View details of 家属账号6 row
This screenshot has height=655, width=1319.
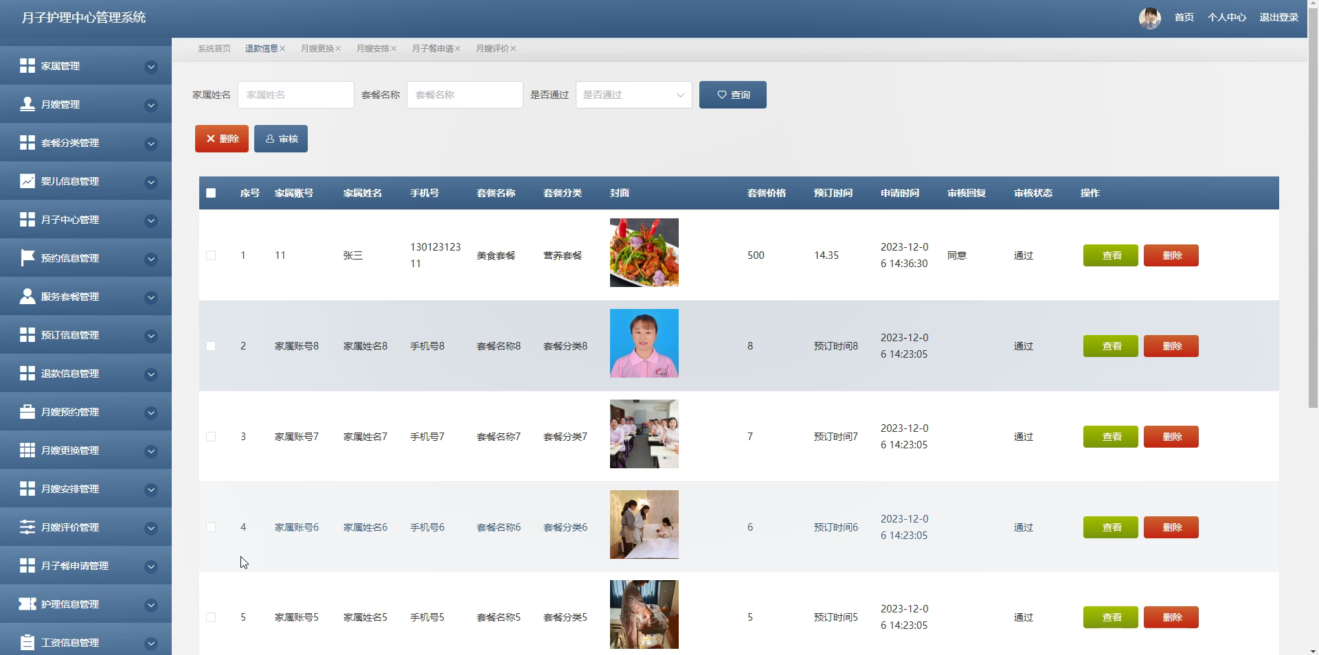pyautogui.click(x=1110, y=527)
